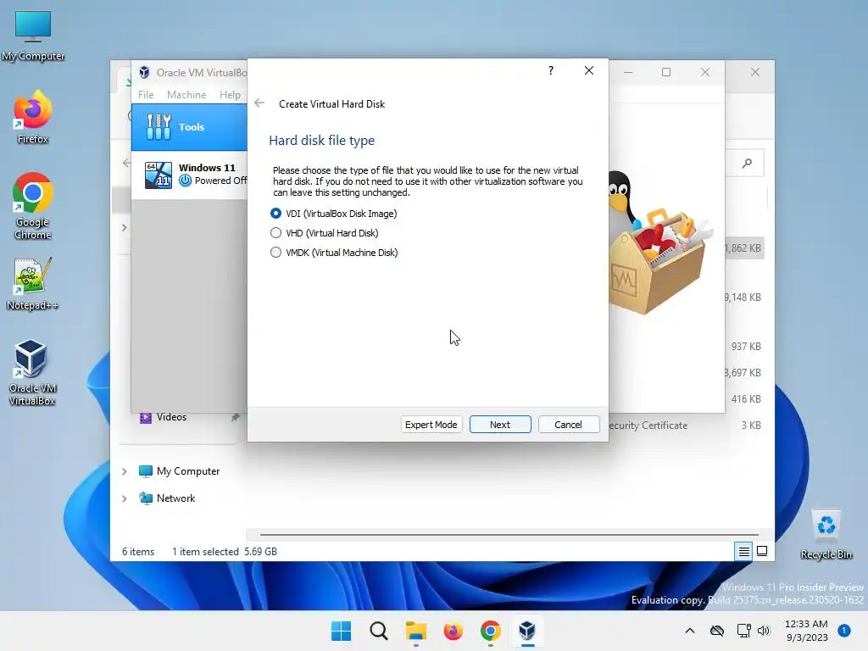
Task: Open notification badge in taskbar
Action: point(844,630)
